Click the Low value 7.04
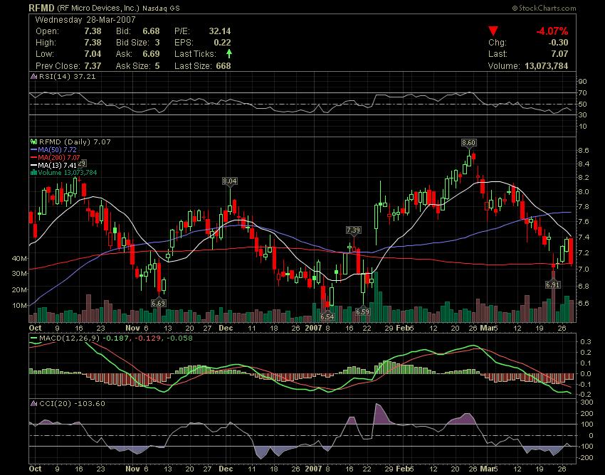605x475 pixels. click(x=93, y=54)
